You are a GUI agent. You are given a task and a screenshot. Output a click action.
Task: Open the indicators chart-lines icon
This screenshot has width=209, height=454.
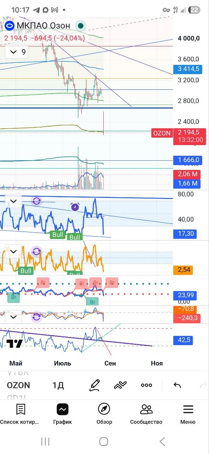pos(120,385)
